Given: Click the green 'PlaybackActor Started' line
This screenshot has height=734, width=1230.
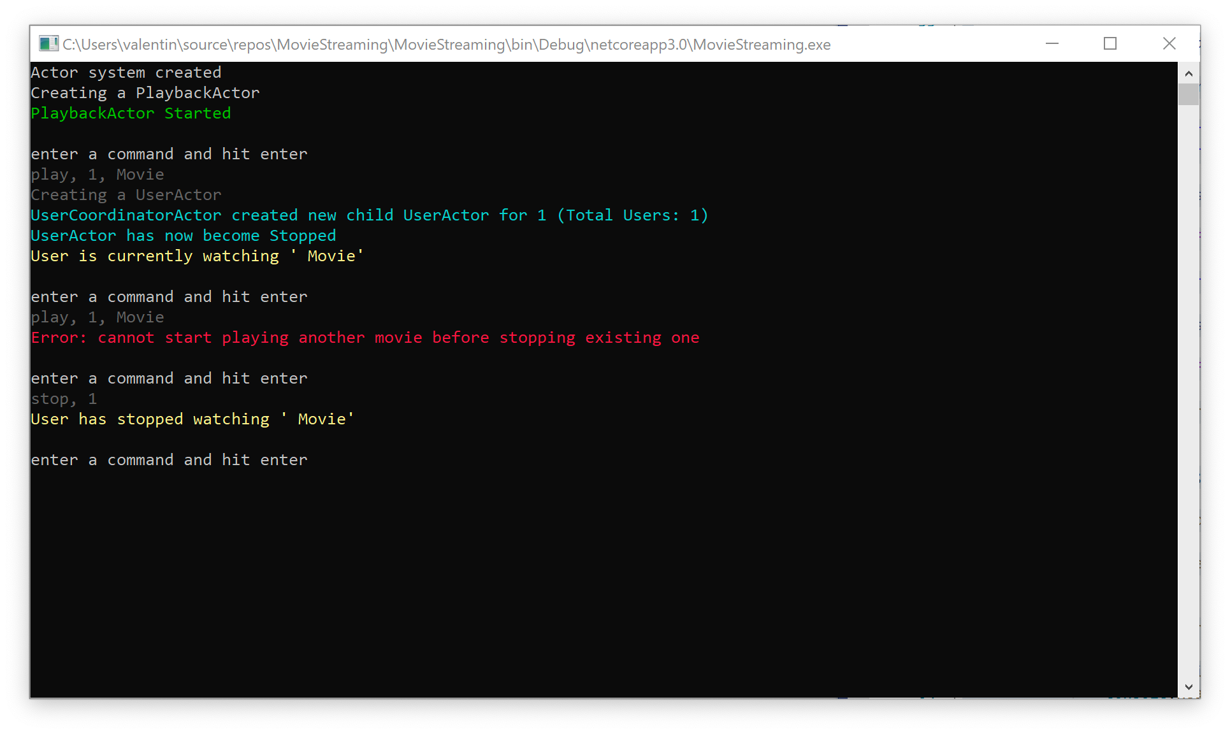Looking at the screenshot, I should click(131, 113).
